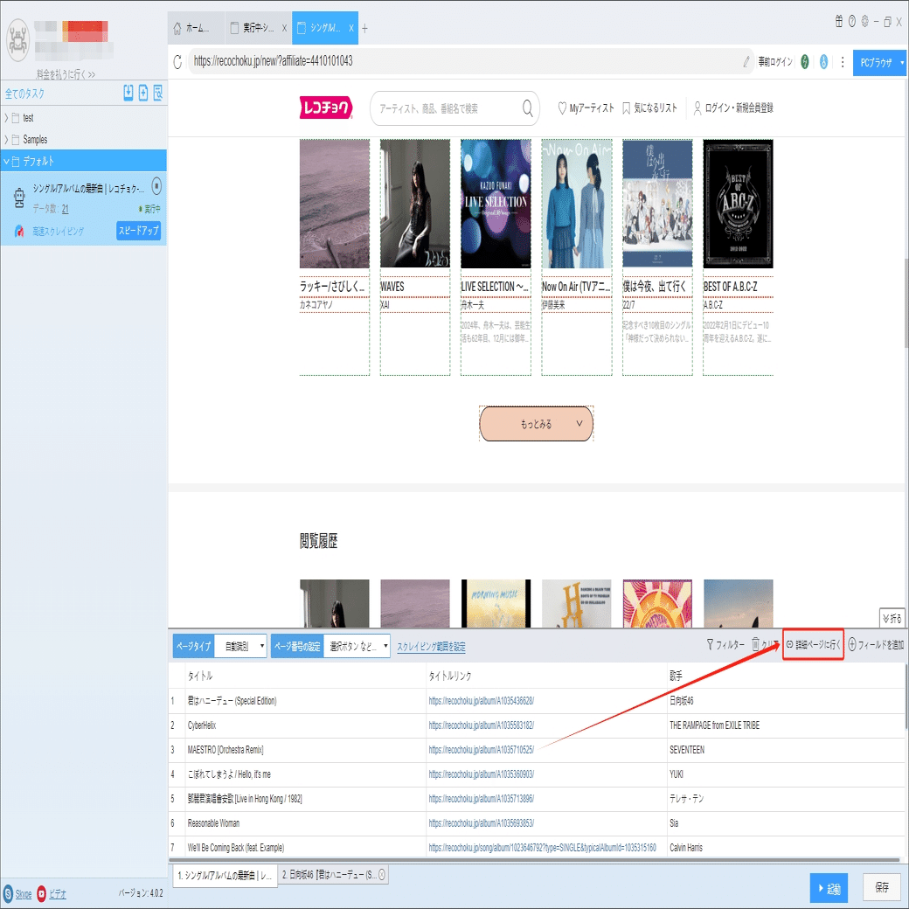This screenshot has height=909, width=909.
Task: Click 気になるリスト menu item
Action: 649,108
